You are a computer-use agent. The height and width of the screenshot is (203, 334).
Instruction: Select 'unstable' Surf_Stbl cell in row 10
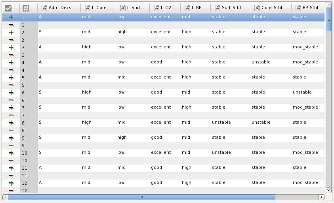(x=221, y=153)
